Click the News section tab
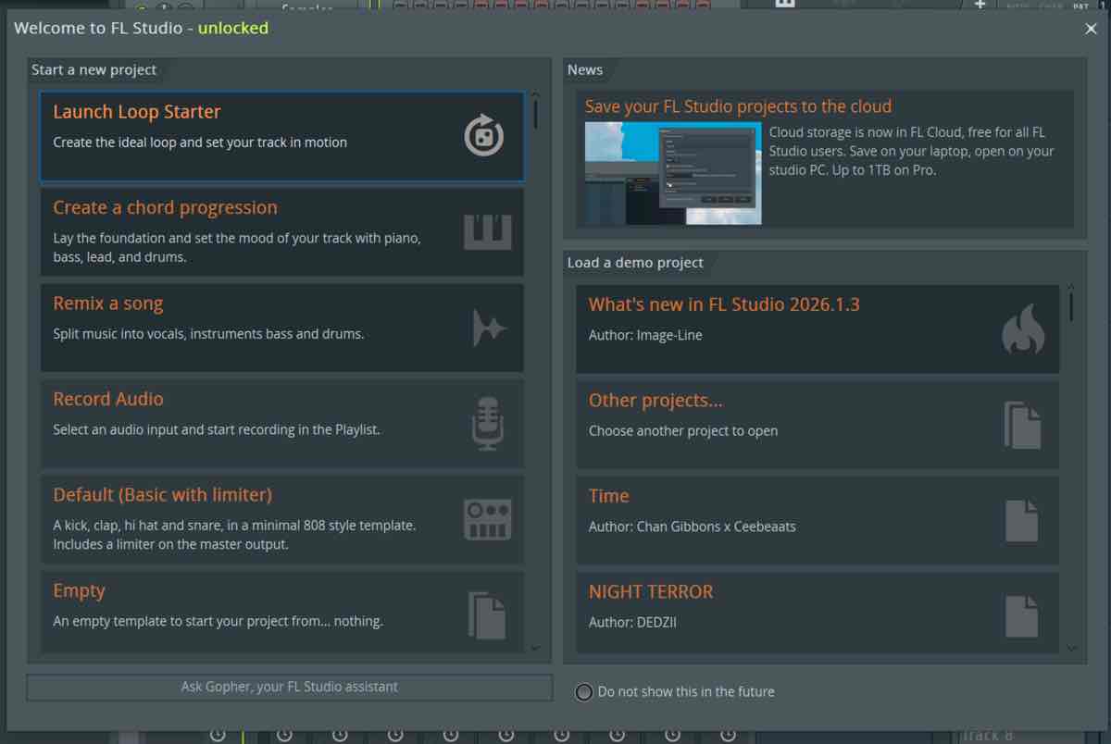This screenshot has height=744, width=1111. 585,69
